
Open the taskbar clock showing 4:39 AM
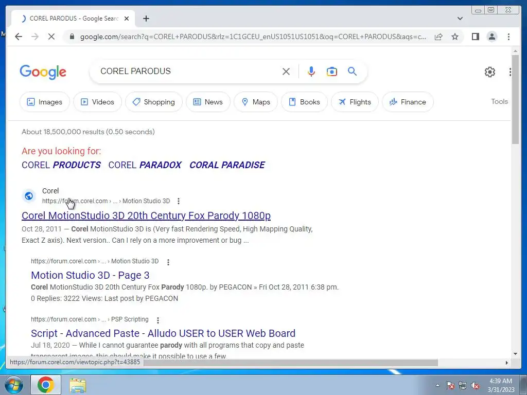[501, 385]
